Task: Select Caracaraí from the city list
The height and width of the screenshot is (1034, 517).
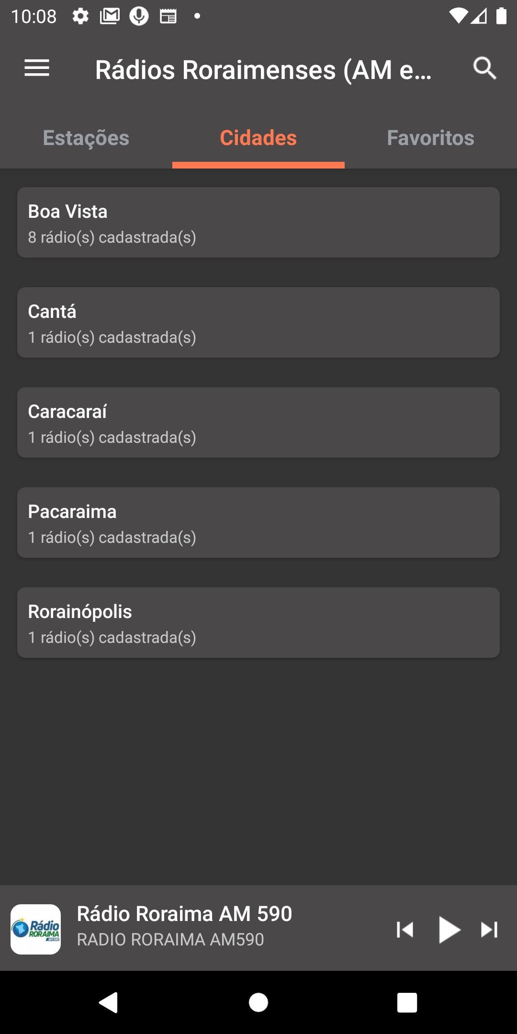Action: pos(258,423)
